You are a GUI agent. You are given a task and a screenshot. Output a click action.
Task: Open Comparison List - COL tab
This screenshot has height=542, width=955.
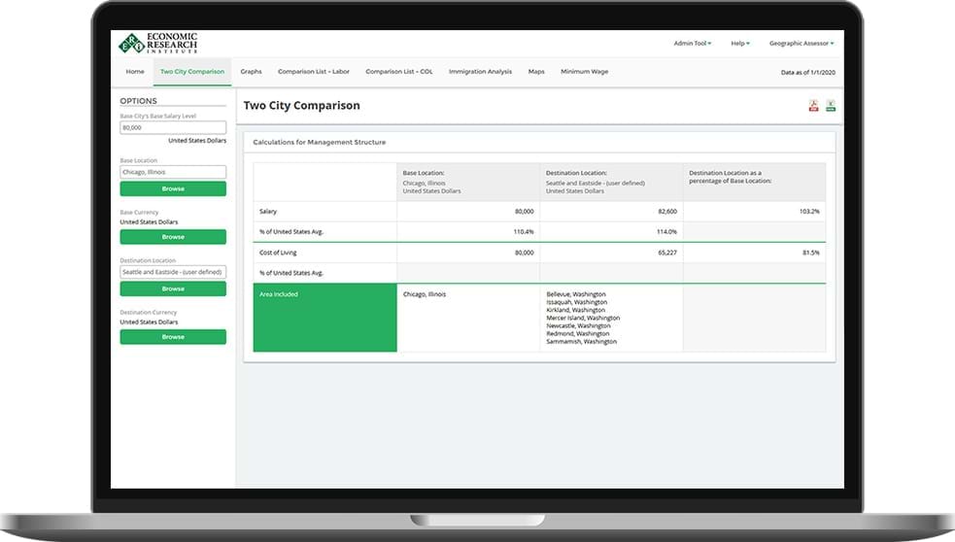click(399, 72)
